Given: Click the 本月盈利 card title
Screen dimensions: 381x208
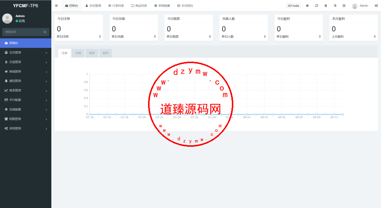Looking at the screenshot, I should [339, 19].
